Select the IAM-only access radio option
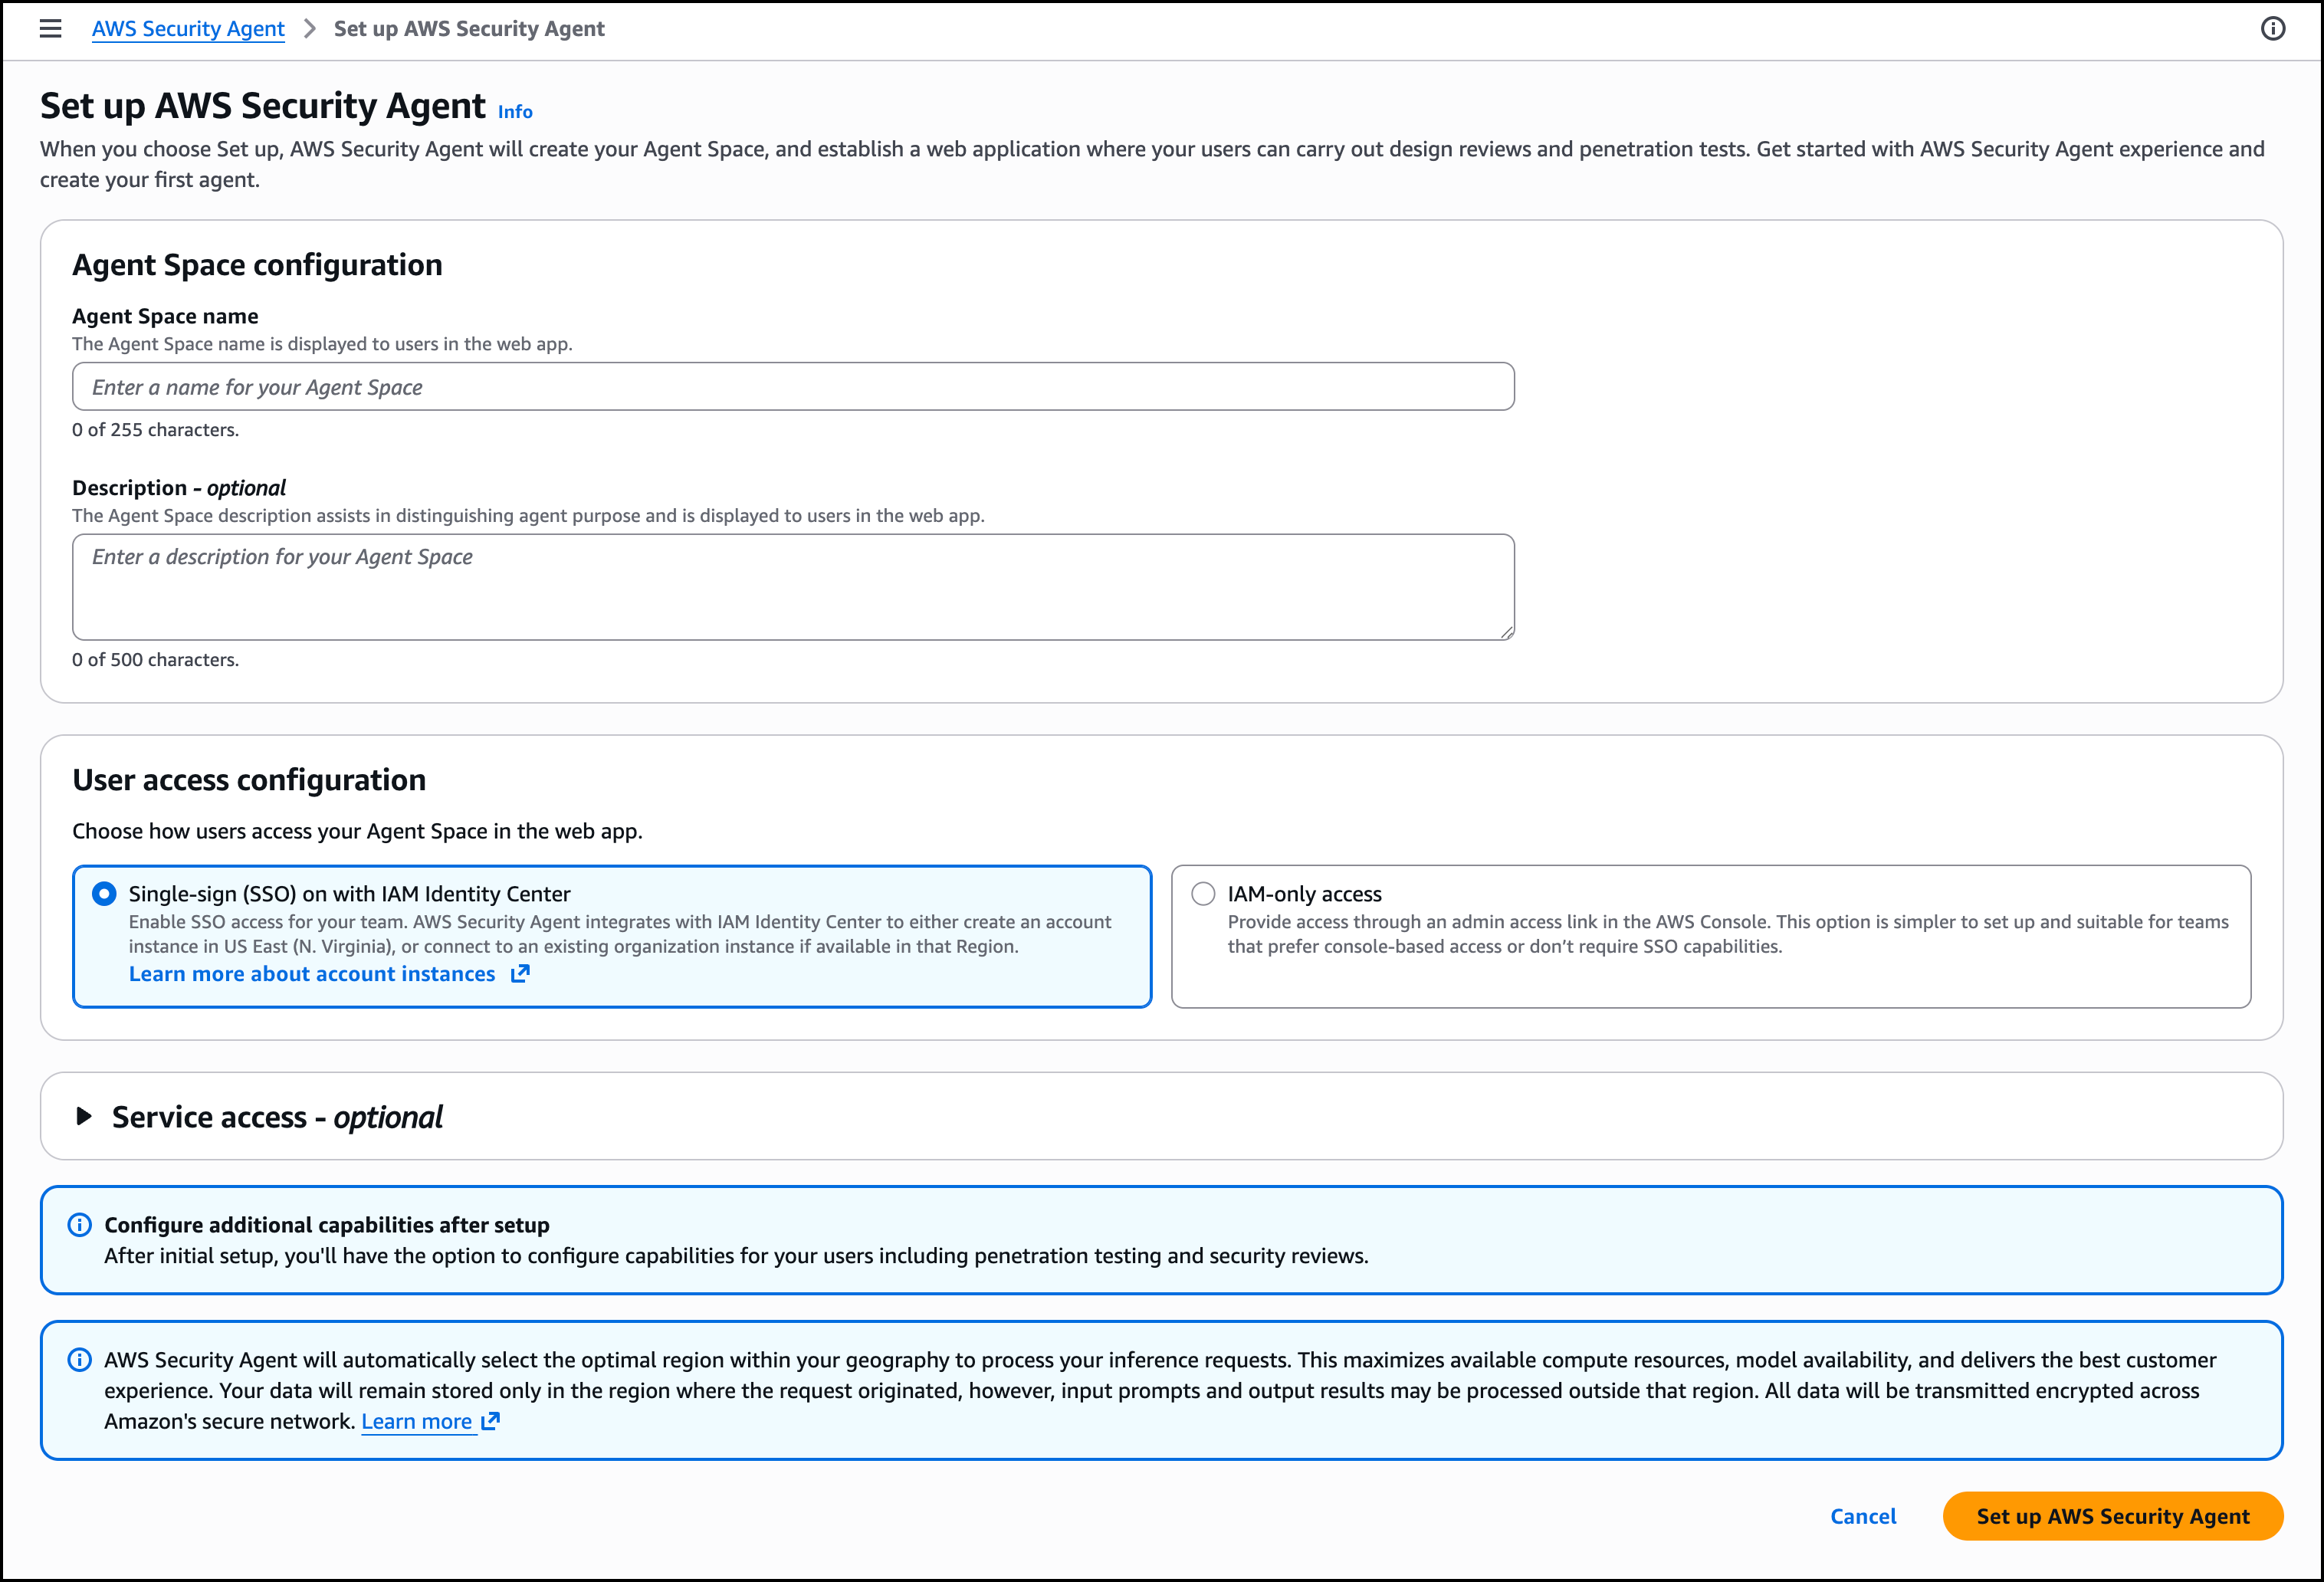The height and width of the screenshot is (1582, 2324). tap(1203, 894)
